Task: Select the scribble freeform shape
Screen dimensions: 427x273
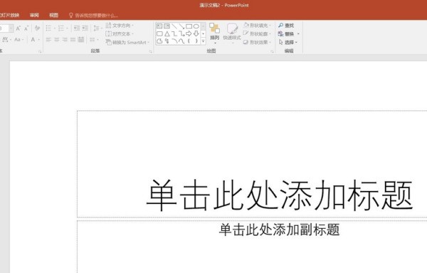Action: pos(167,41)
